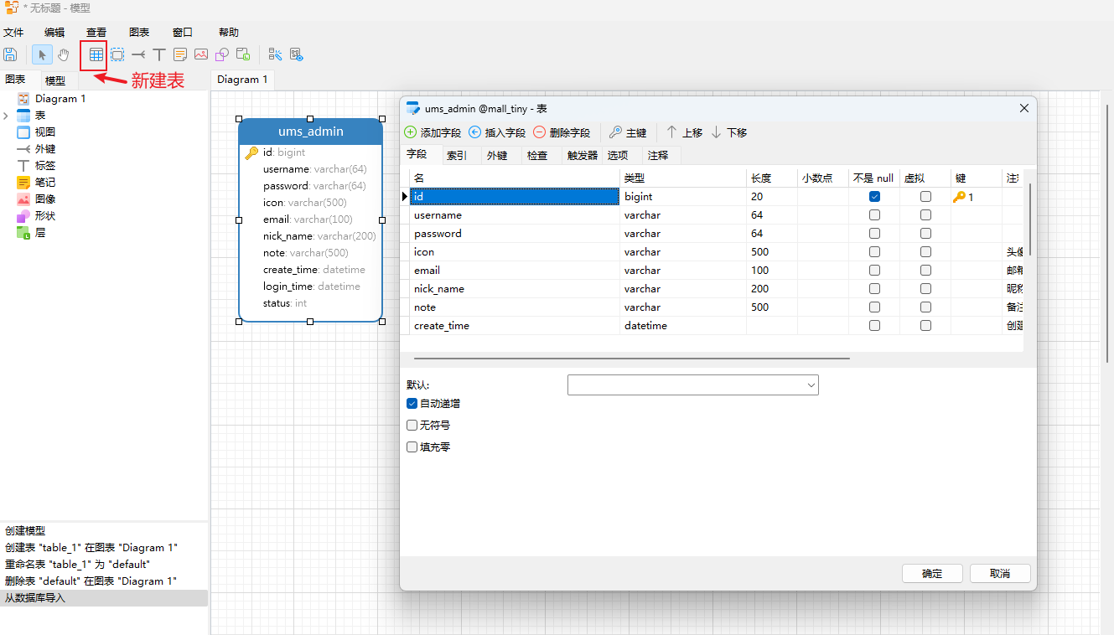Click 添加字段 to add a field
Image resolution: width=1114 pixels, height=635 pixels.
433,132
